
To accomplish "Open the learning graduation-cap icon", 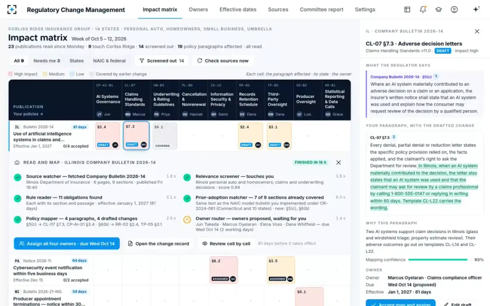I will 439,9.
